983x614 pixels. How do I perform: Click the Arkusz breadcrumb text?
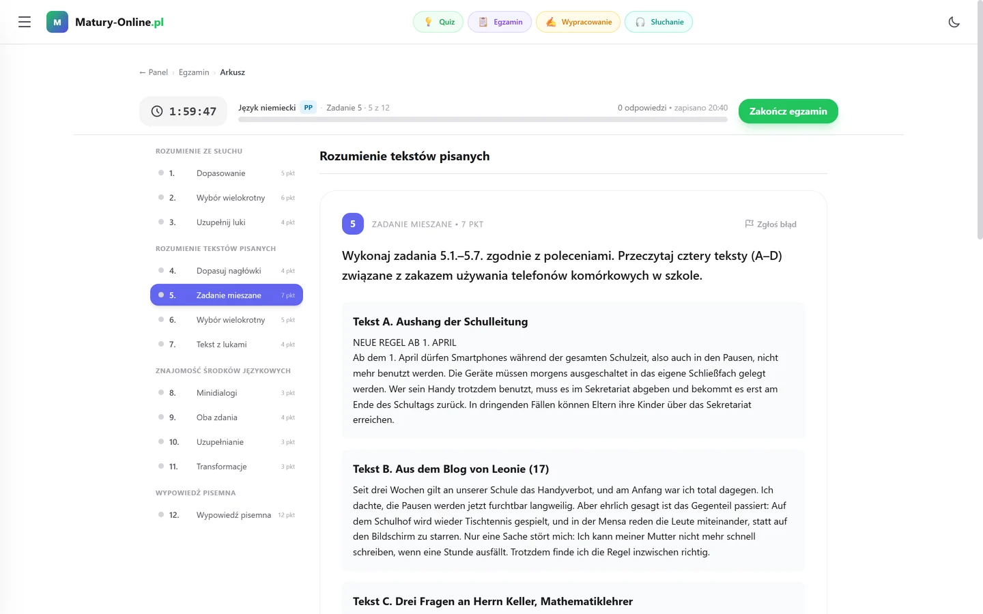point(232,72)
